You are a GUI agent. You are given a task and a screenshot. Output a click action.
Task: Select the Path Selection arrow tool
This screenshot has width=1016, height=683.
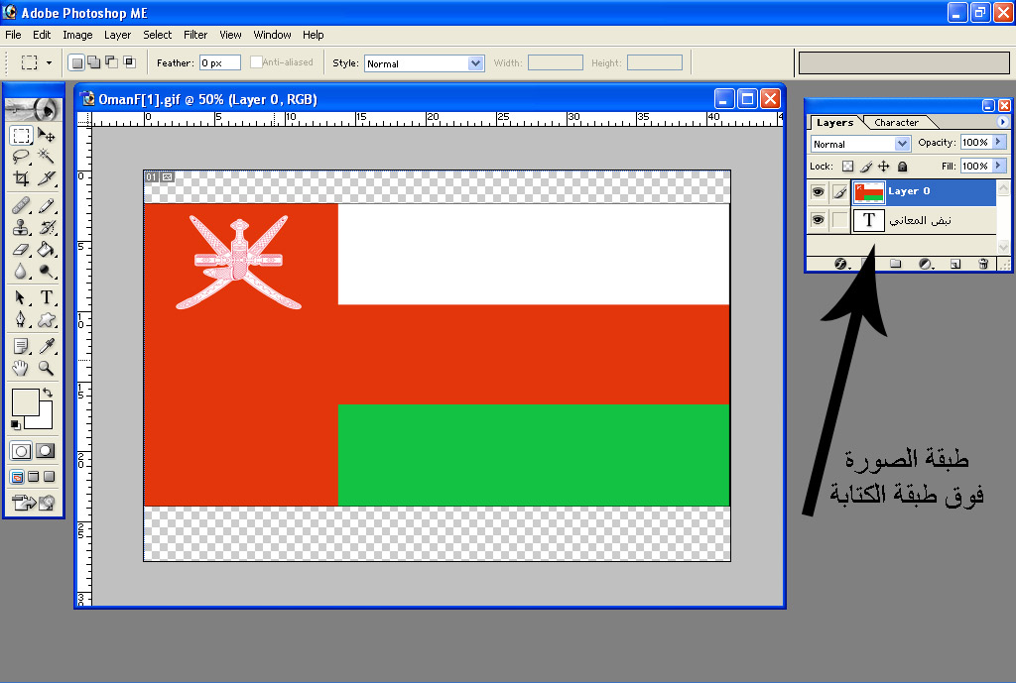click(x=21, y=297)
